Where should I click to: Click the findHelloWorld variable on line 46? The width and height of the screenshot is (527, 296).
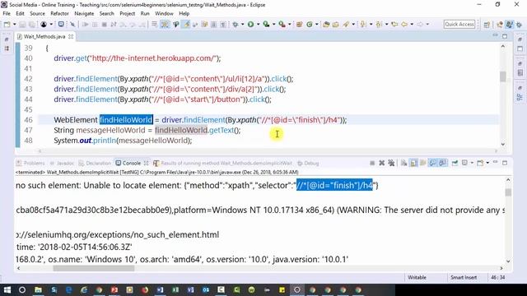click(126, 120)
